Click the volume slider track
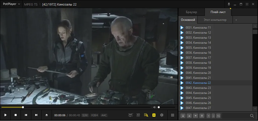Image resolution: width=258 pixels, height=121 pixels. (166, 107)
